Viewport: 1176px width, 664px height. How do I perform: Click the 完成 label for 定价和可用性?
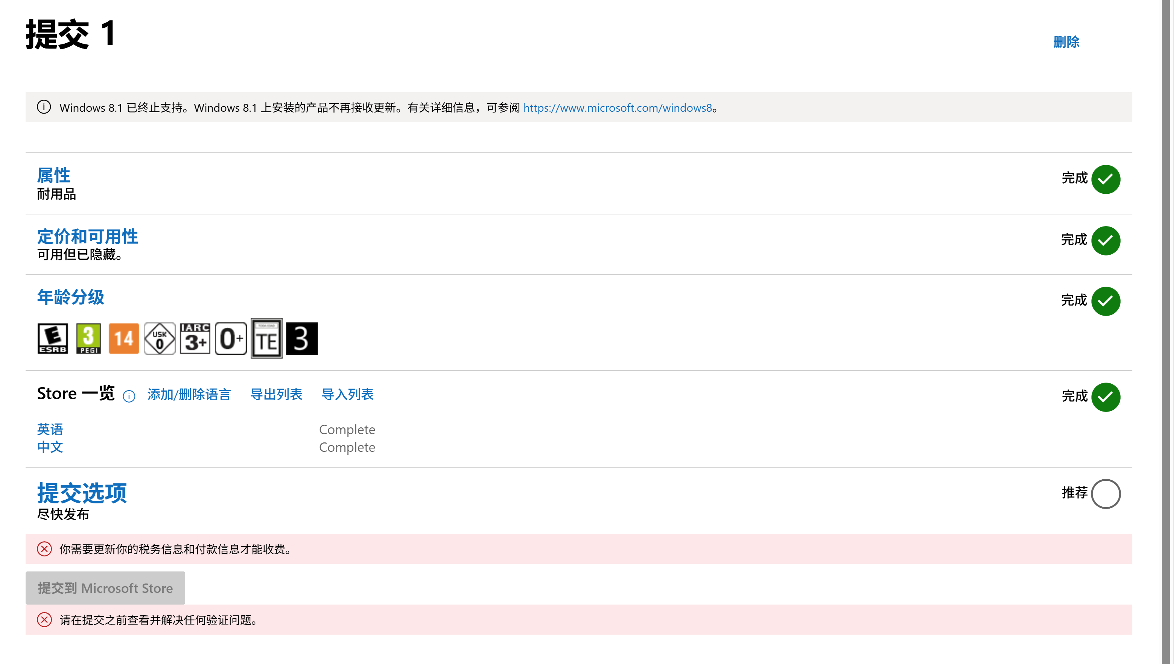point(1074,240)
